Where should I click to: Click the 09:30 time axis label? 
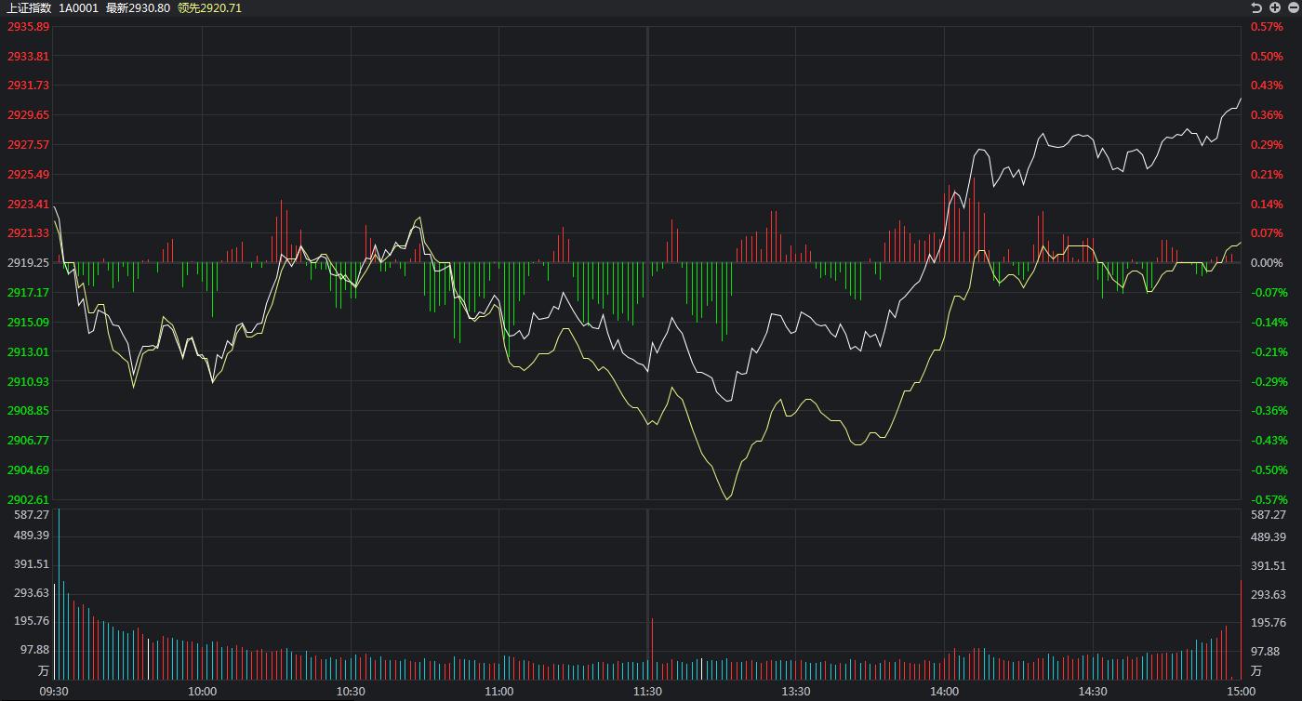point(54,691)
